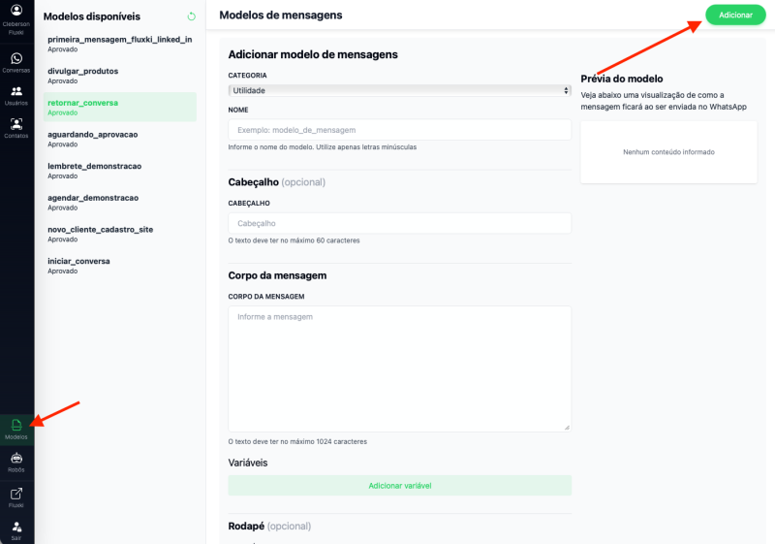The image size is (775, 544).
Task: Click the Corpo da mensagem text area
Action: pyautogui.click(x=399, y=368)
